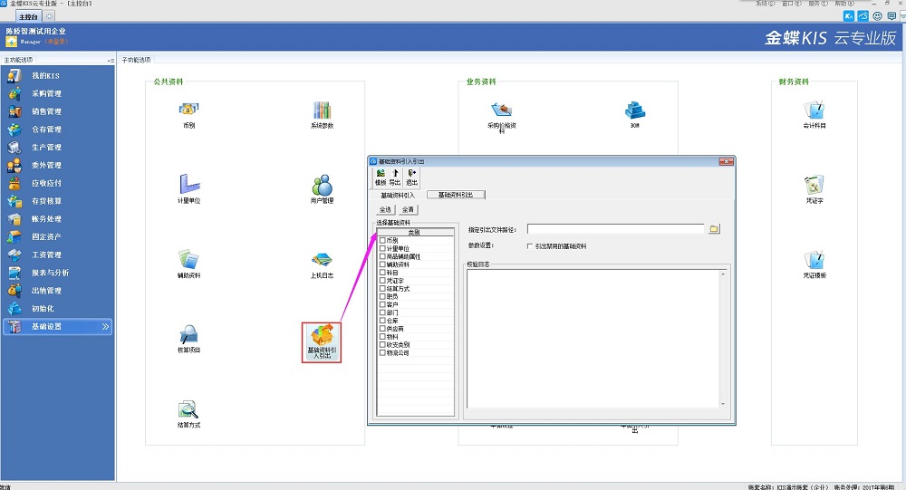The image size is (906, 490).
Task: Open the 会计科目 accounting subjects icon
Action: [814, 111]
